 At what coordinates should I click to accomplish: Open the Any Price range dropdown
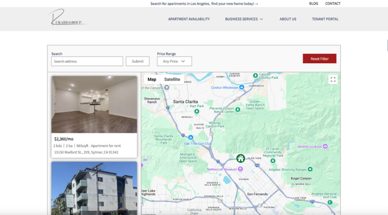174,61
